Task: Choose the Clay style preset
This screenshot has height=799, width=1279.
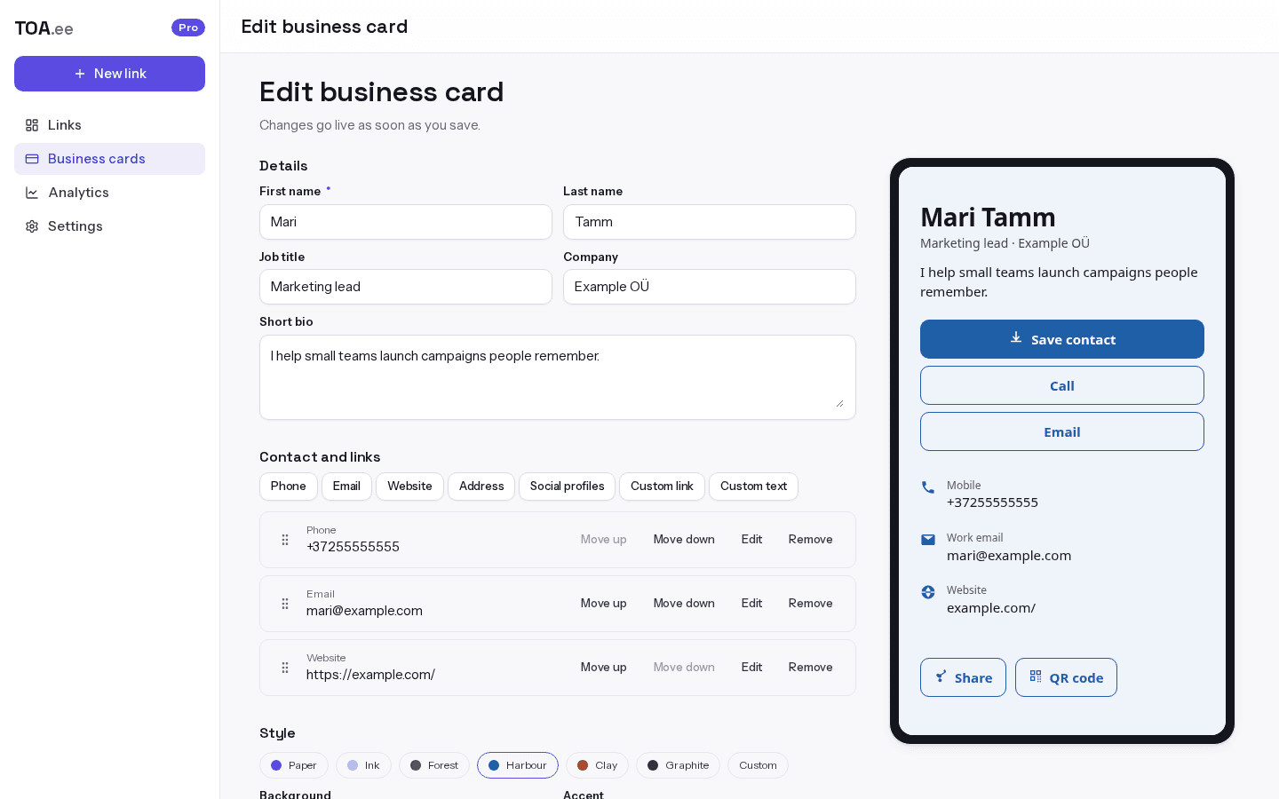Action: click(597, 765)
